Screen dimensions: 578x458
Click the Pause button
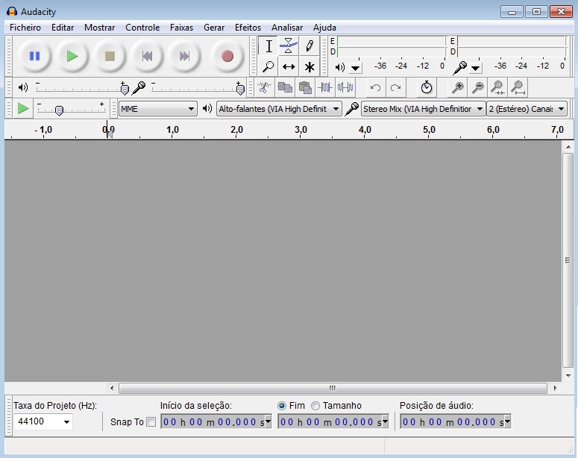(34, 56)
